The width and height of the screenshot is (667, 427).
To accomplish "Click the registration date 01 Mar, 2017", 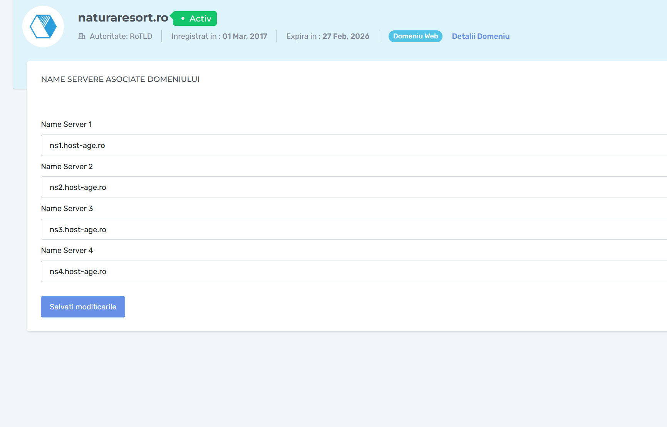I will click(x=245, y=36).
